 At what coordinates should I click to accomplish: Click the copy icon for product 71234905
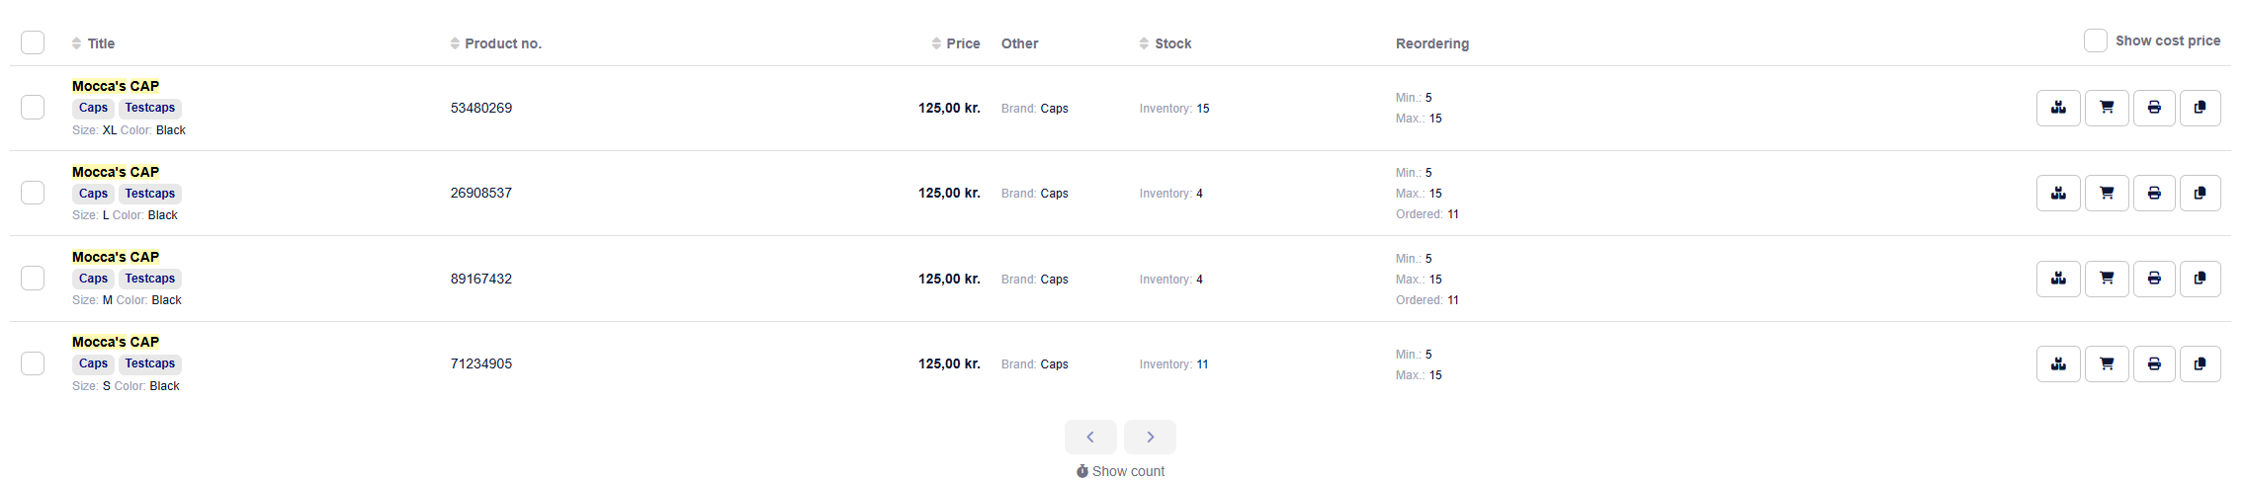tap(2201, 363)
